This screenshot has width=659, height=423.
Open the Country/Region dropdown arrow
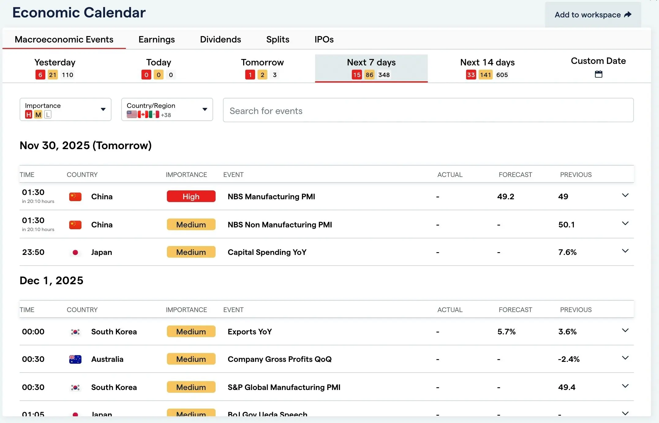tap(205, 109)
